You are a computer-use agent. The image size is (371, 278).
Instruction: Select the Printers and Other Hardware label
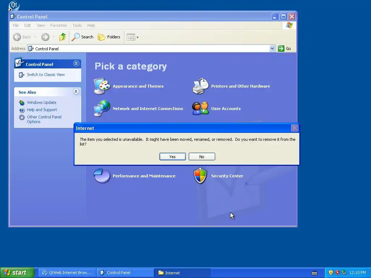[241, 86]
